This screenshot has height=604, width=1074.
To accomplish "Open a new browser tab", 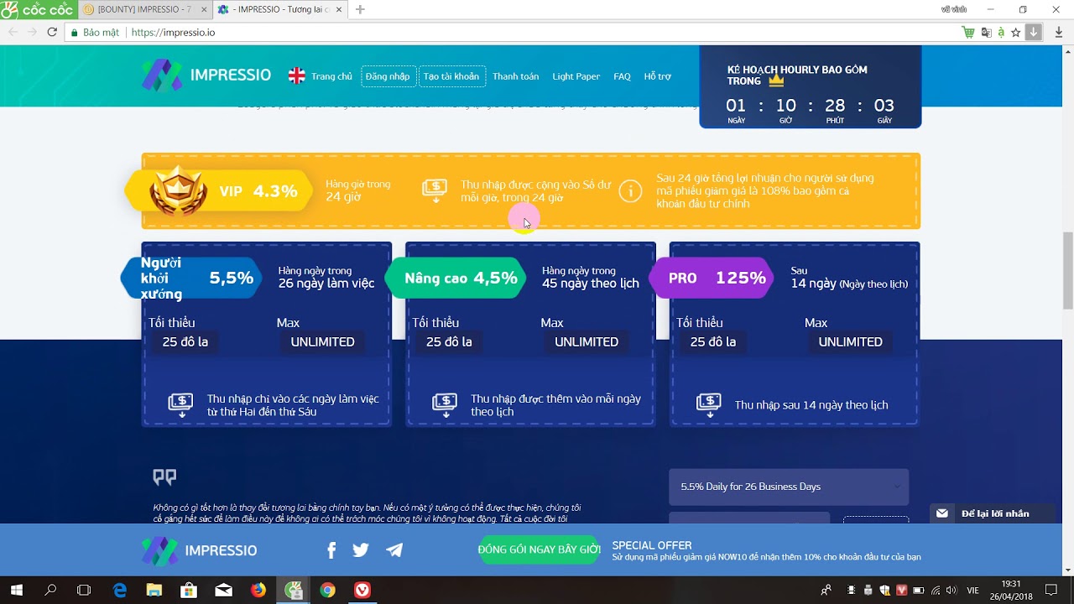I will [360, 9].
